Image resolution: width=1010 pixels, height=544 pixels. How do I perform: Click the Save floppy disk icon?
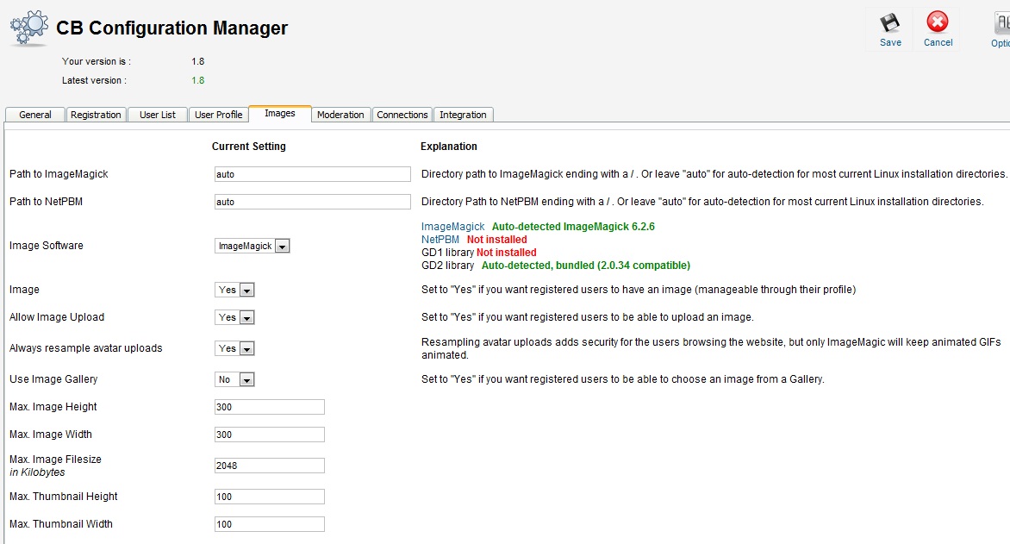pos(890,22)
